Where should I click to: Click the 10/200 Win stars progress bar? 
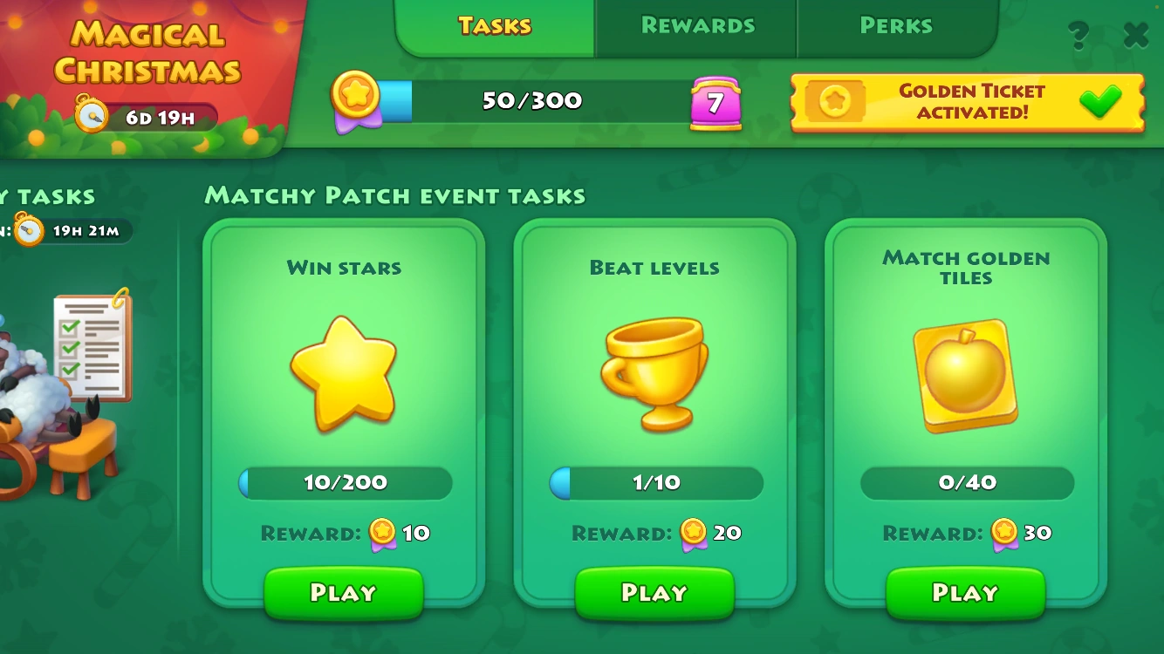coord(346,482)
